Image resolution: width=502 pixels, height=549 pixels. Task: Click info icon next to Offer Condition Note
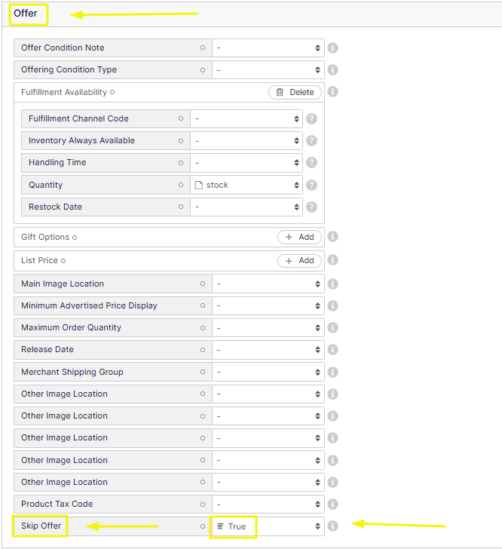pyautogui.click(x=332, y=48)
